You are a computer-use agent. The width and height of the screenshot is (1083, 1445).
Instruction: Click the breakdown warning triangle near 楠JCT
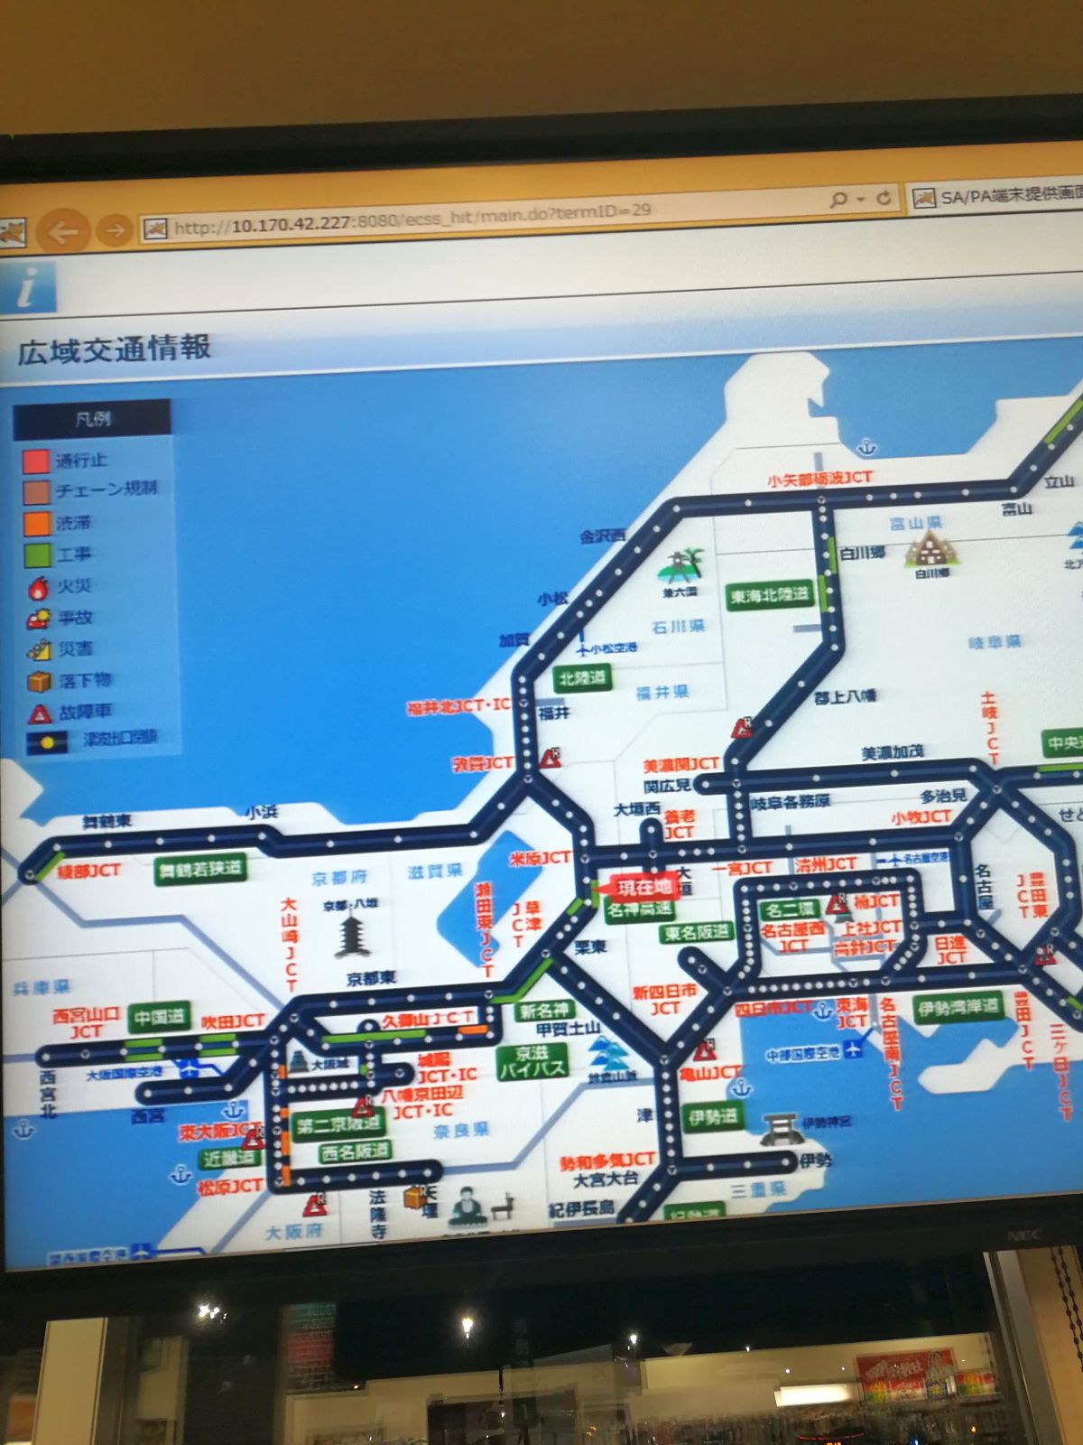tap(838, 902)
